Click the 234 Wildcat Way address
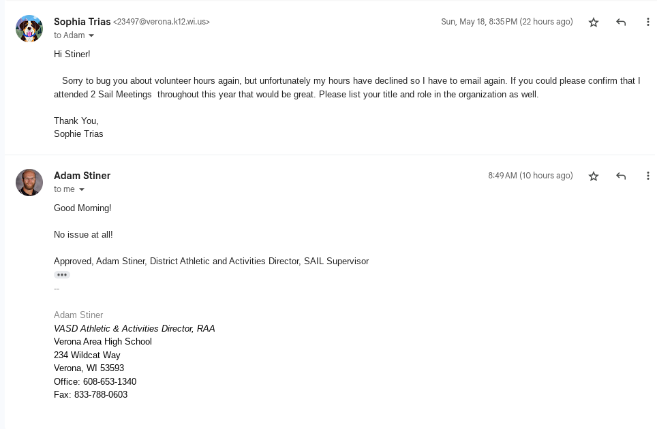Screen dimensions: 657x429 (87, 355)
